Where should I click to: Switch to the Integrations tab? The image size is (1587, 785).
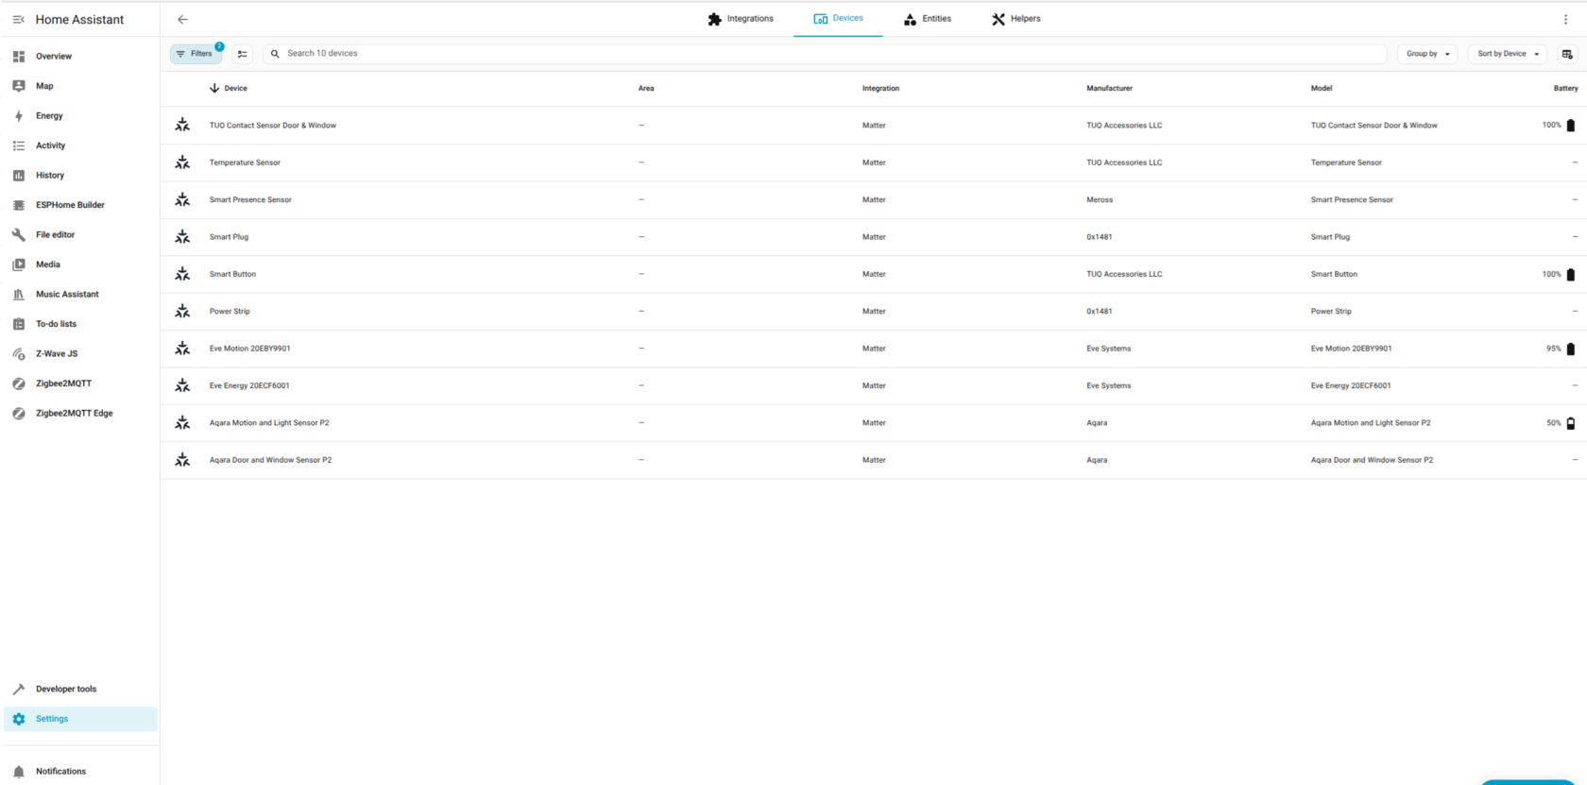click(741, 19)
